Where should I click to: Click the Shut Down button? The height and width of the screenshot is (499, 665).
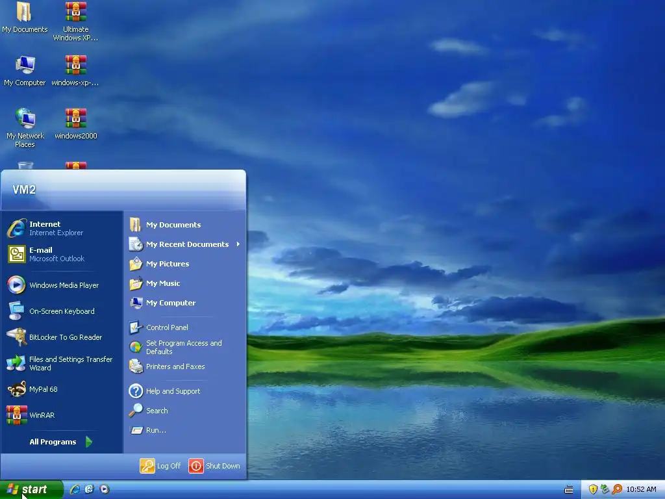click(x=214, y=466)
